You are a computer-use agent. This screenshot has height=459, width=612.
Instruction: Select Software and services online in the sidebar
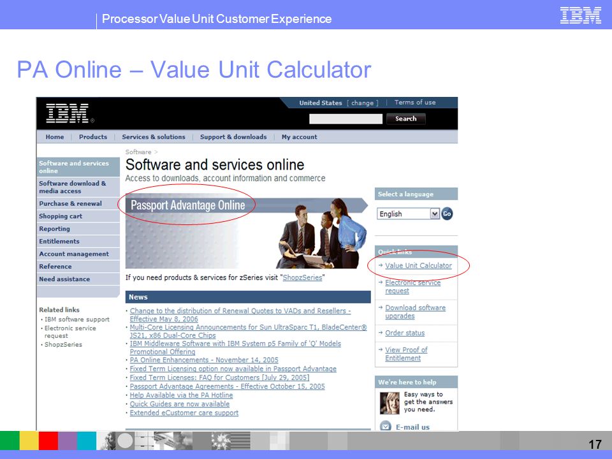pos(78,167)
